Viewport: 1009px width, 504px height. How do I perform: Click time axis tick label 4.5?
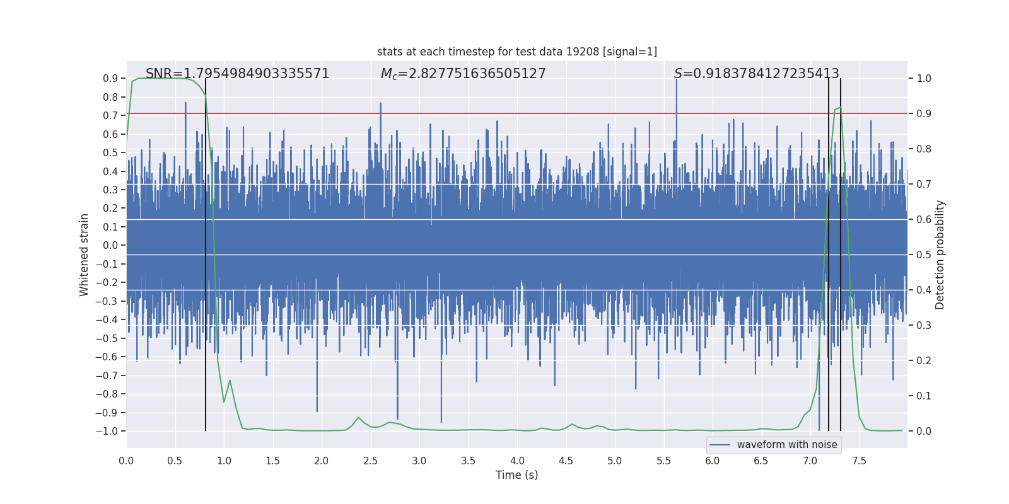(x=566, y=461)
